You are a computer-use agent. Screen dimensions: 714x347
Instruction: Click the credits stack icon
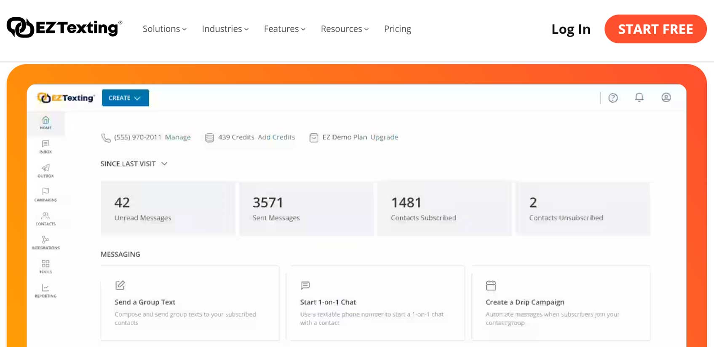[209, 138]
